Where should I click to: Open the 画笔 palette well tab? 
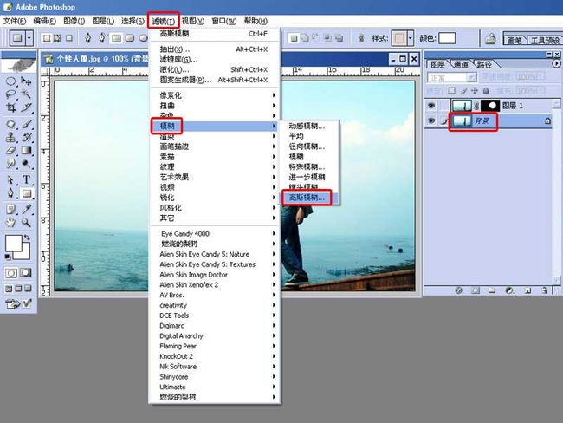(514, 40)
